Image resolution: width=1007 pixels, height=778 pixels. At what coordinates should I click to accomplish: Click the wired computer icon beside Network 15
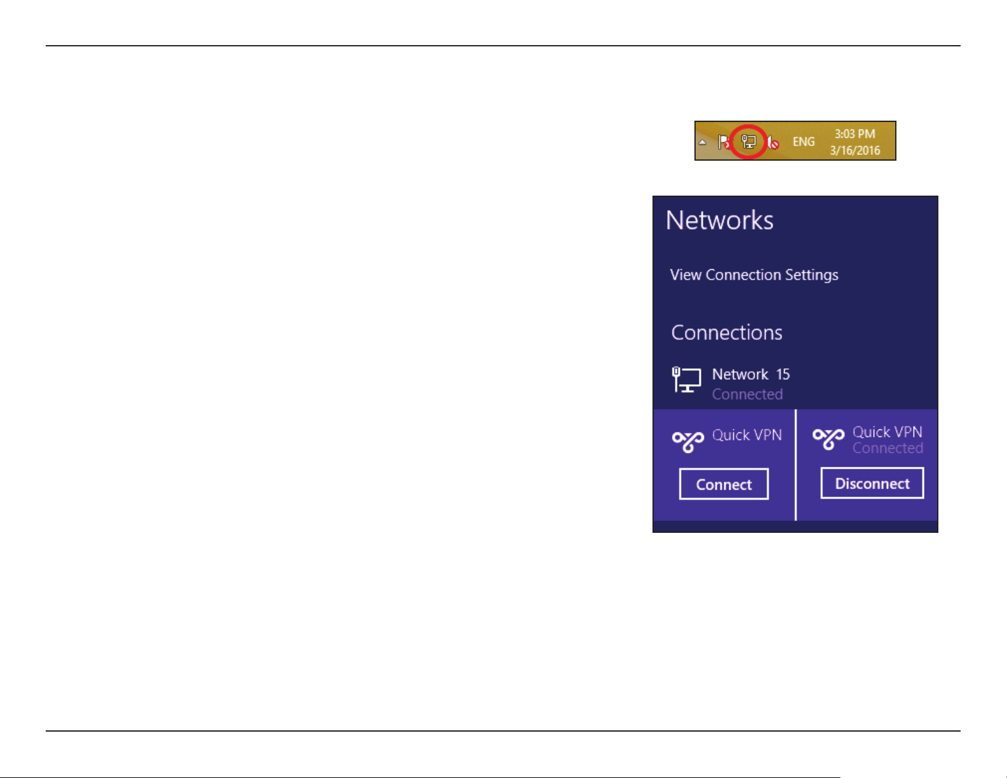click(686, 379)
